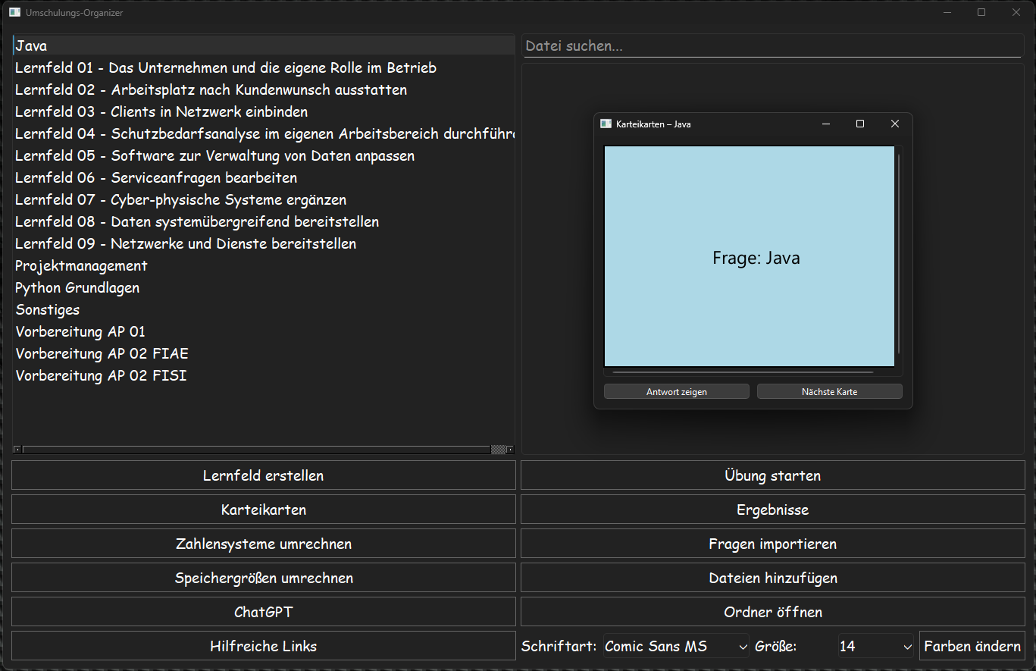Click Fragen importieren
This screenshot has width=1036, height=671.
click(773, 544)
